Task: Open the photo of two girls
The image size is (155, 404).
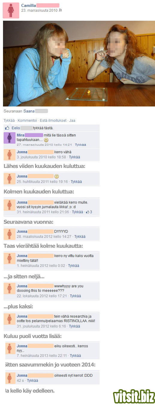Action: point(79,64)
